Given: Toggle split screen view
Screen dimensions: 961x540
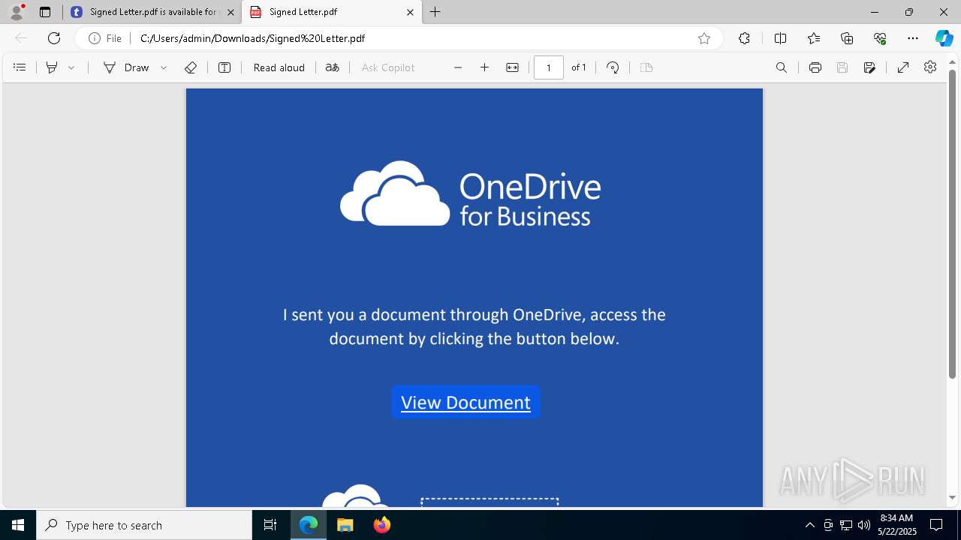Looking at the screenshot, I should pyautogui.click(x=780, y=38).
